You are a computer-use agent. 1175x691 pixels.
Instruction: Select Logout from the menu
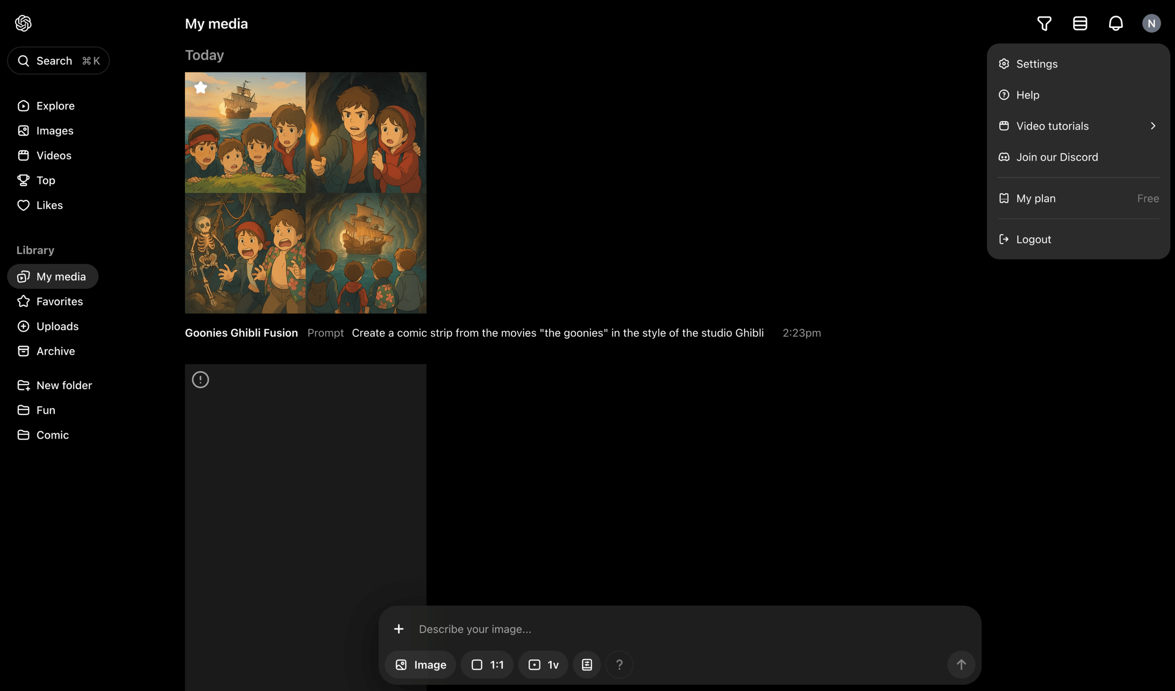pyautogui.click(x=1079, y=239)
